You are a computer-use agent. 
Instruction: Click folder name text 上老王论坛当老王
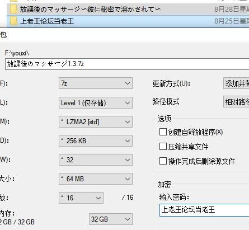[47, 21]
